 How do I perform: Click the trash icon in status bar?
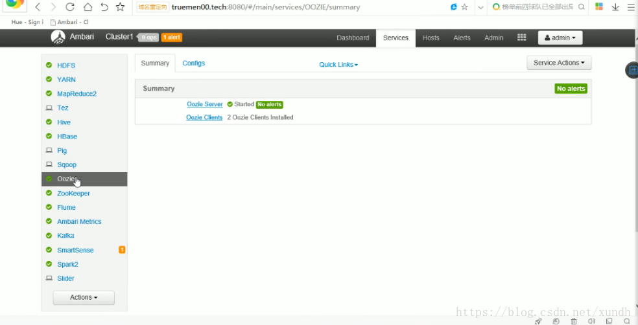[574, 321]
